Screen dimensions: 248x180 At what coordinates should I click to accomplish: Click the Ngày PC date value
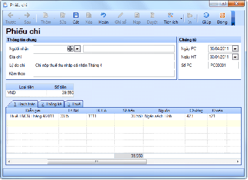(x=219, y=49)
